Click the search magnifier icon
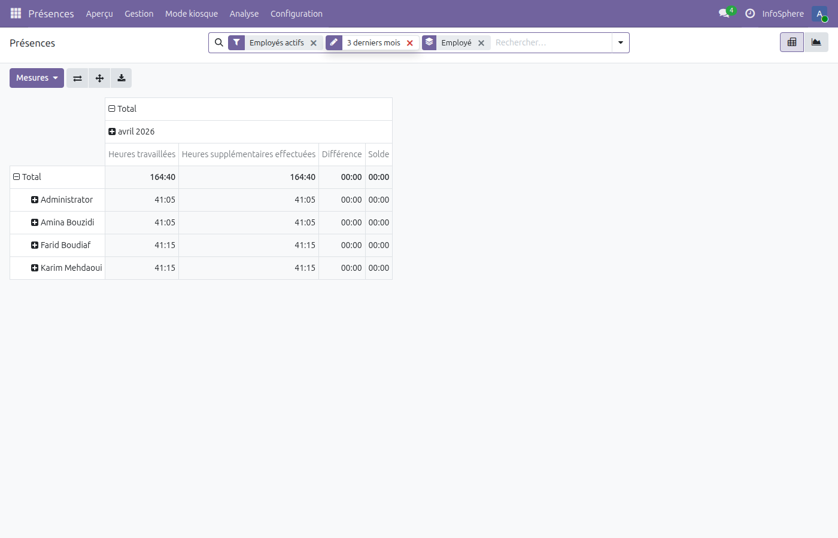The height and width of the screenshot is (538, 838). point(219,42)
